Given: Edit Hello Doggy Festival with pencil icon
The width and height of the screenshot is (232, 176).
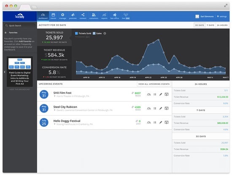Looking at the screenshot, I should pos(161,123).
